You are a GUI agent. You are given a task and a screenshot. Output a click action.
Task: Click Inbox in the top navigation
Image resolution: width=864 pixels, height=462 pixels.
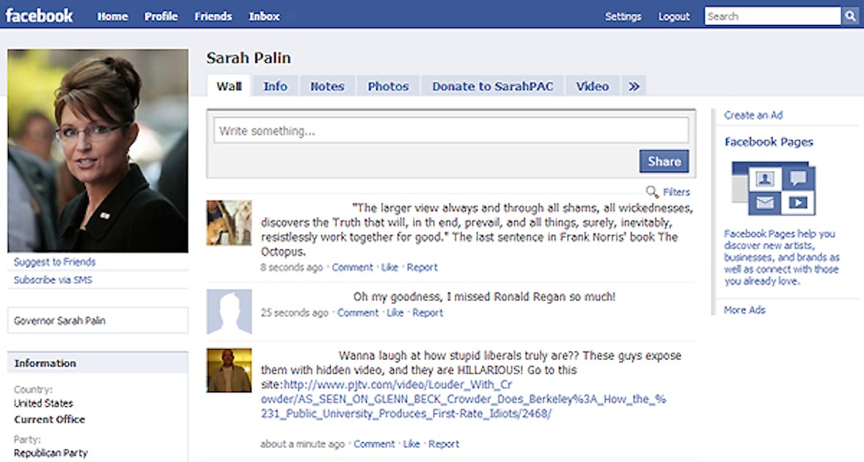tap(263, 15)
